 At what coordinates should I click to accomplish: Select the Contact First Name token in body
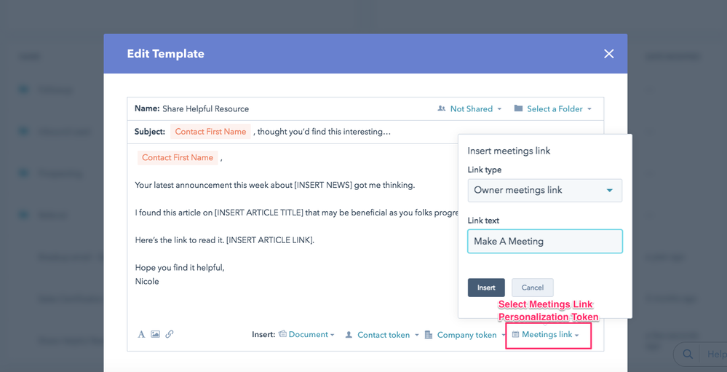(178, 158)
